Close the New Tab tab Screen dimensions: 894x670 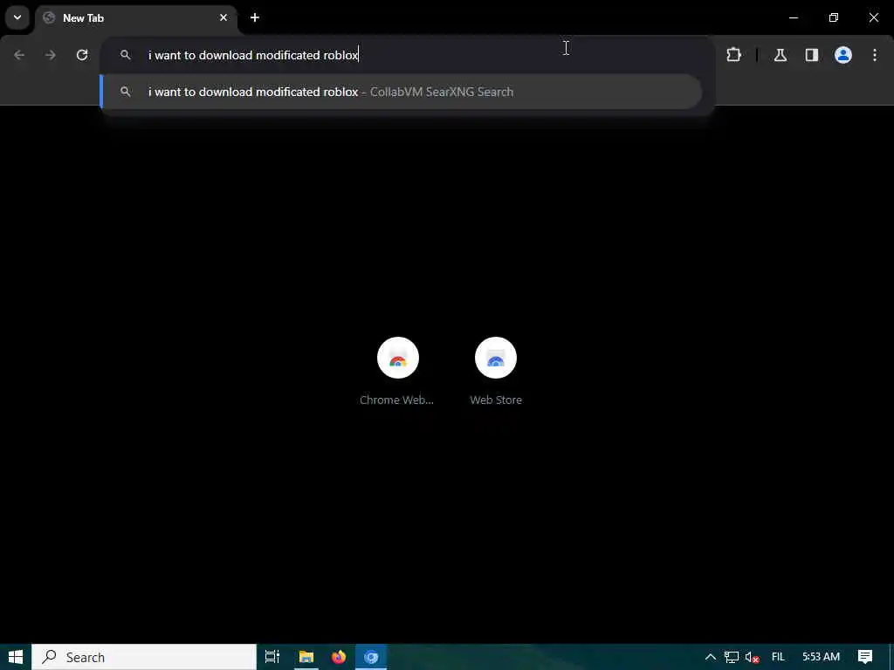[223, 17]
